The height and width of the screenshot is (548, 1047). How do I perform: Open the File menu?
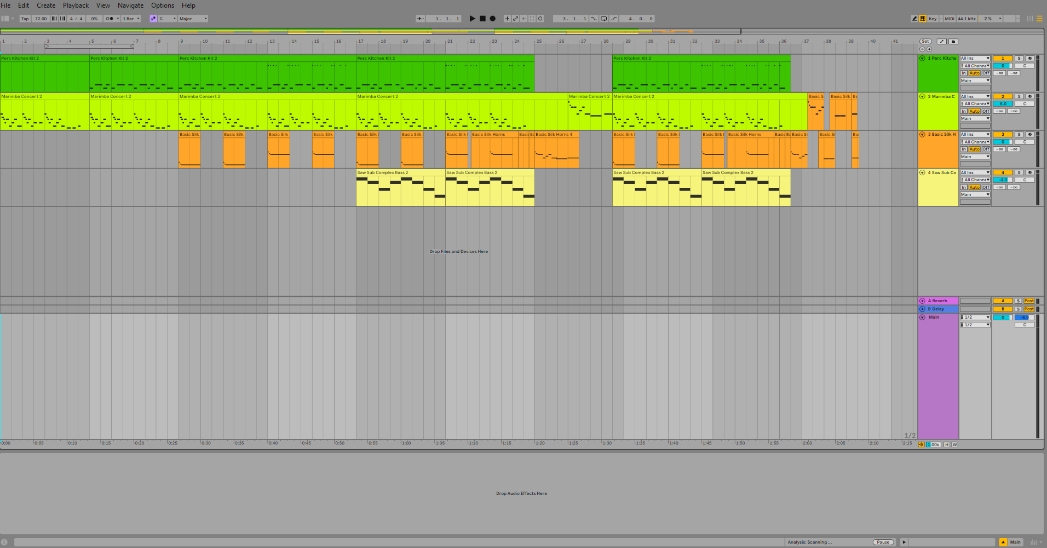click(x=5, y=5)
